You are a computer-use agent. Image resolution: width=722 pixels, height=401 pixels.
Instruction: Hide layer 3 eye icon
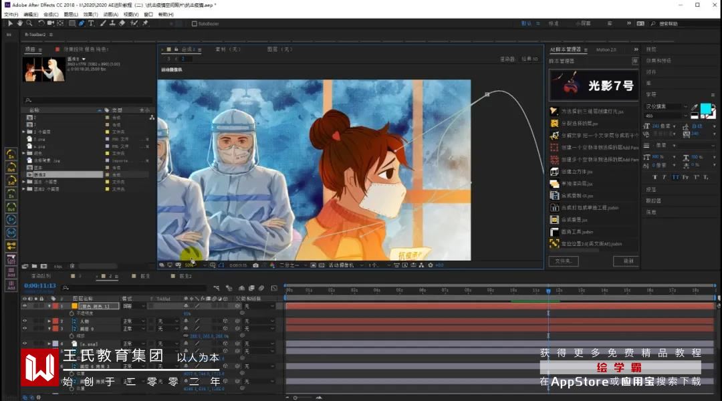coord(25,328)
